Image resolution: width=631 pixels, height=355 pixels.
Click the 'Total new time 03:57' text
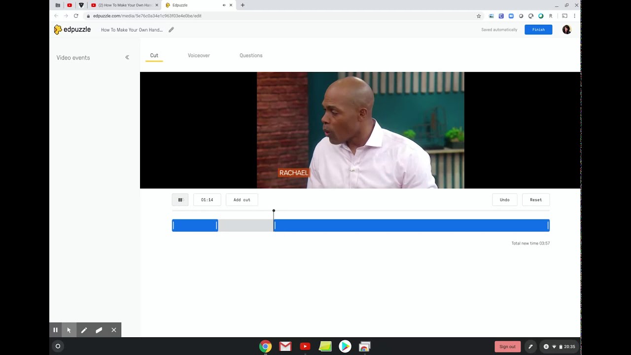(530, 243)
